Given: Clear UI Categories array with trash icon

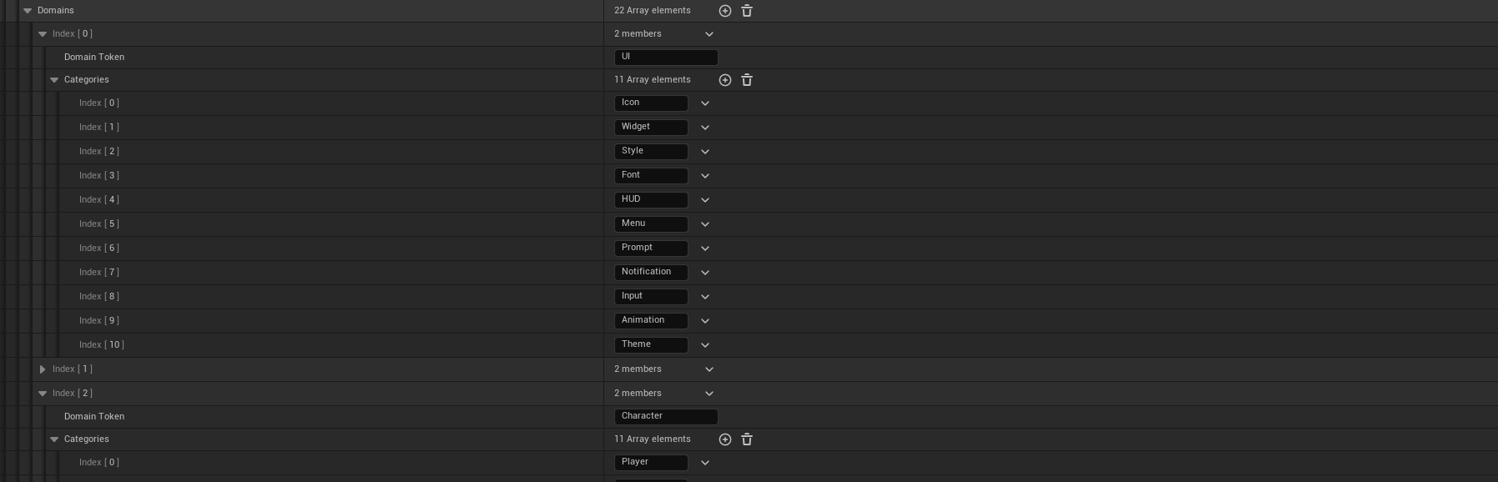Looking at the screenshot, I should (x=747, y=80).
